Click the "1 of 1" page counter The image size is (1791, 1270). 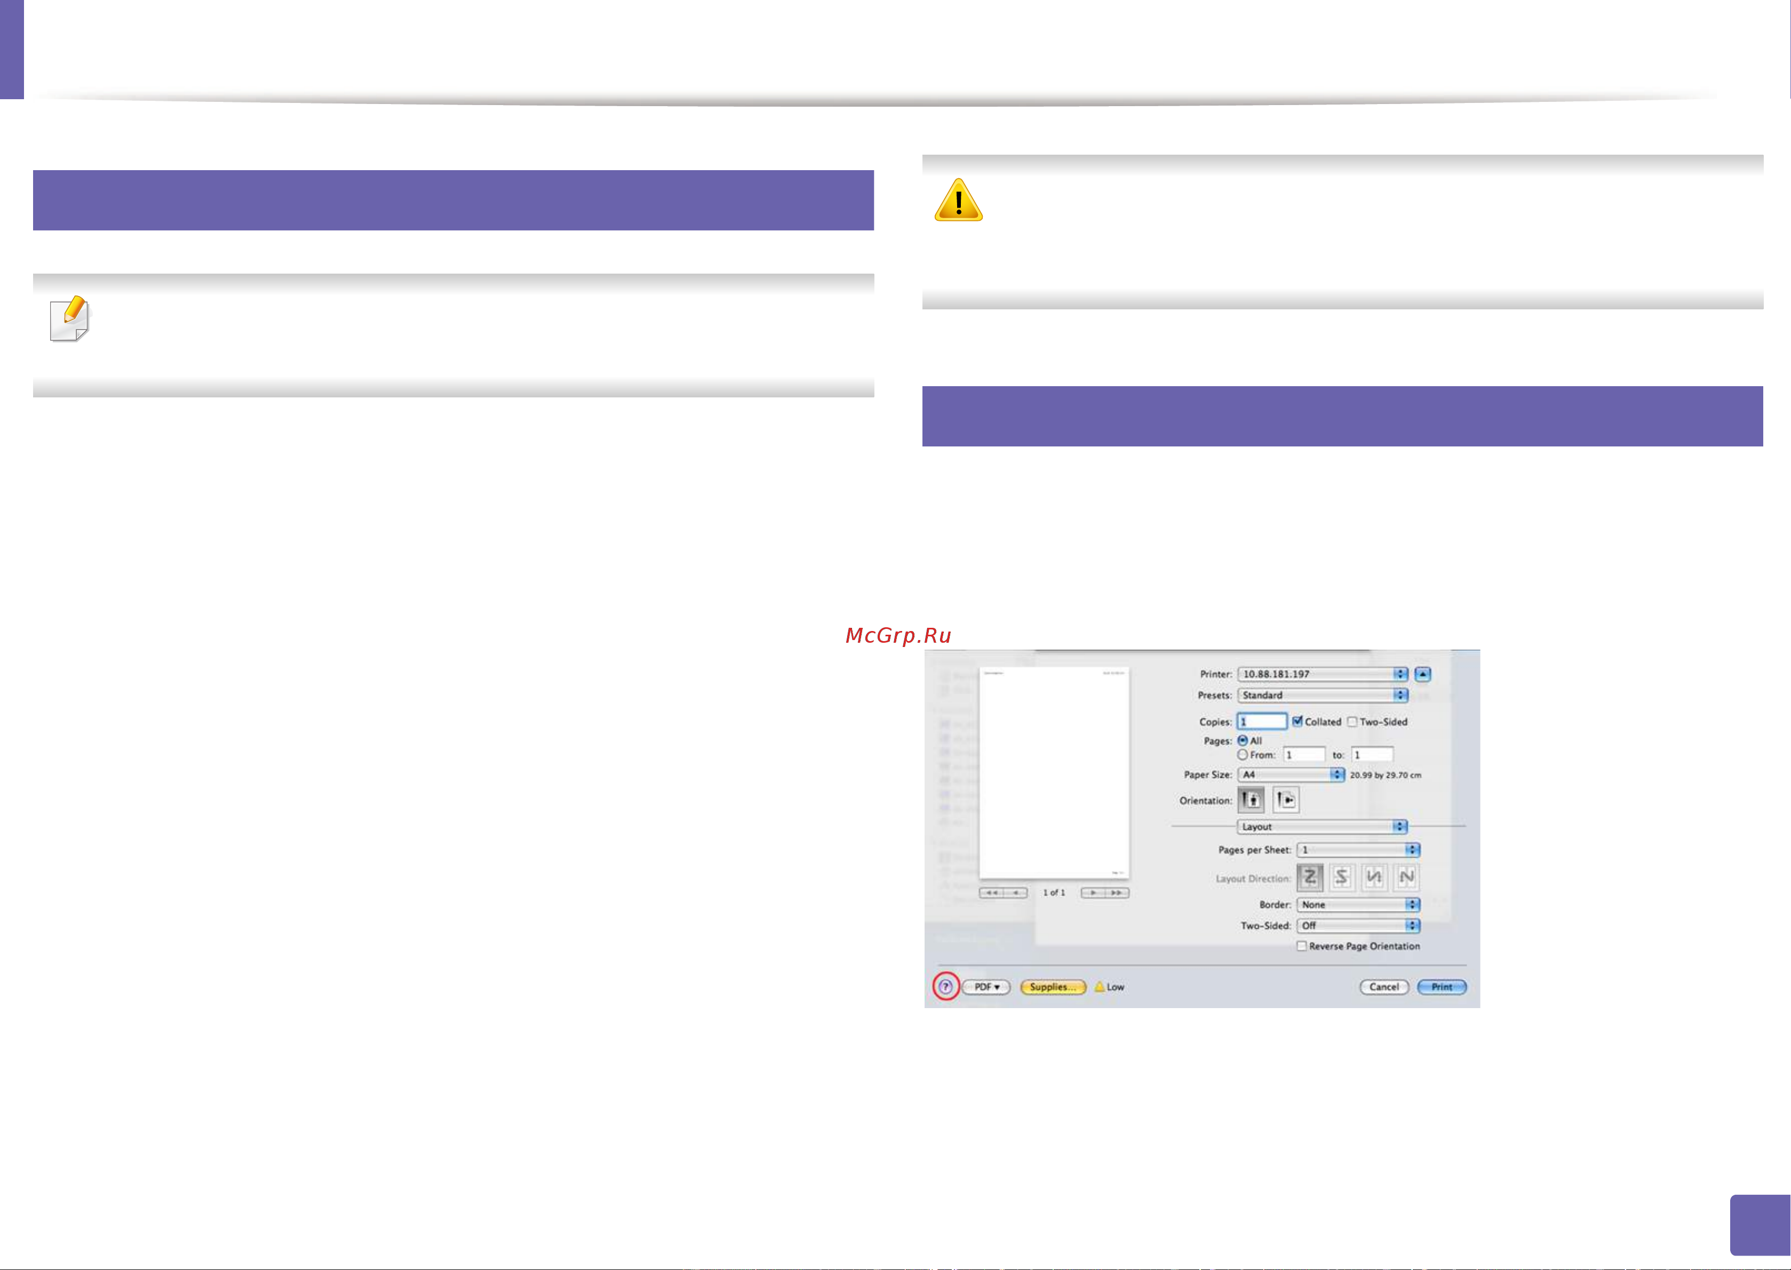point(1054,893)
